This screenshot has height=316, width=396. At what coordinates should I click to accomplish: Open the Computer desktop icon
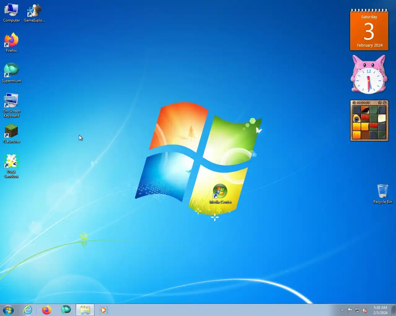click(11, 13)
